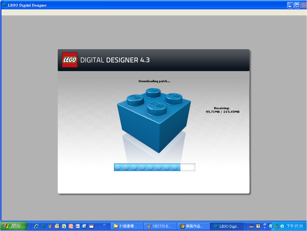Click the DIGITAL DESIGNER 4.3 title text
The image size is (307, 231).
click(115, 60)
